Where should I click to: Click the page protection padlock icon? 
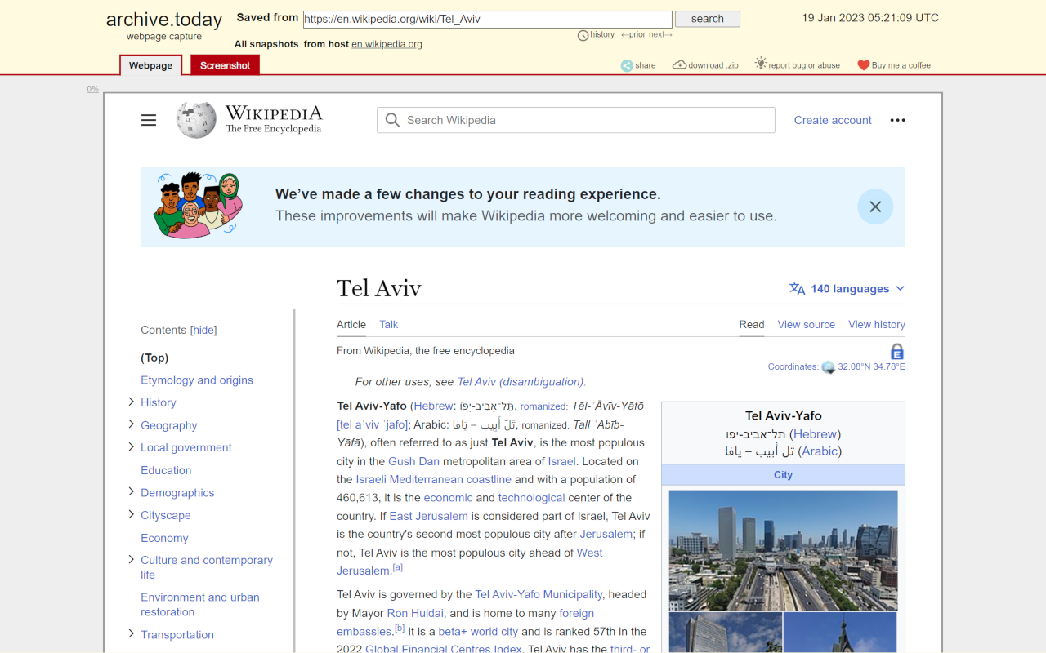click(897, 352)
